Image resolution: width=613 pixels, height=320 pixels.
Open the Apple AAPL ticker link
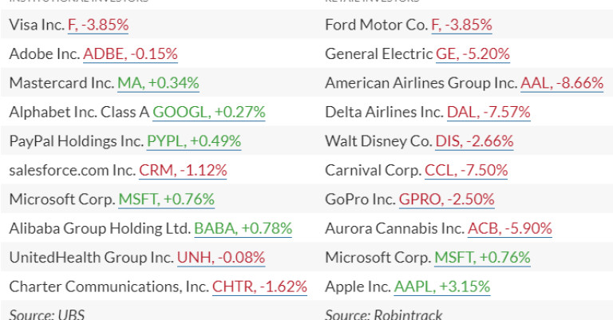(x=442, y=286)
